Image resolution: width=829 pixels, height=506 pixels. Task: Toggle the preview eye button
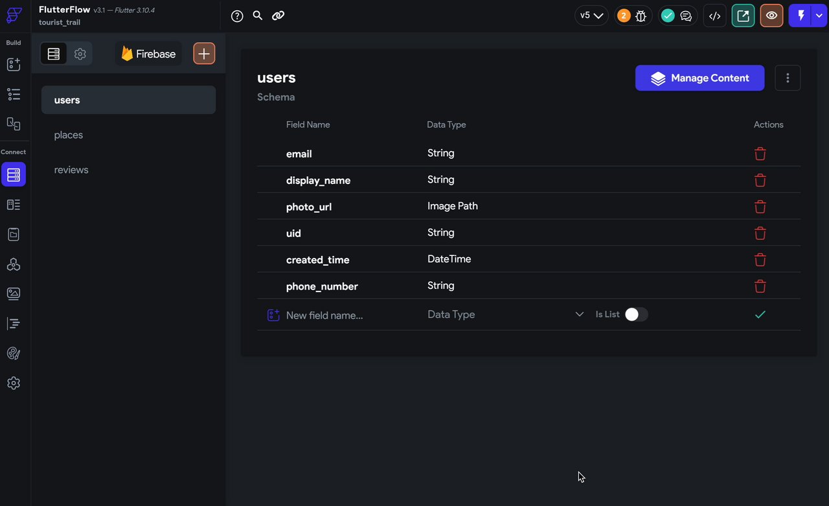pos(771,16)
